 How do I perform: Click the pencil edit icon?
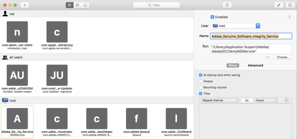(278, 5)
